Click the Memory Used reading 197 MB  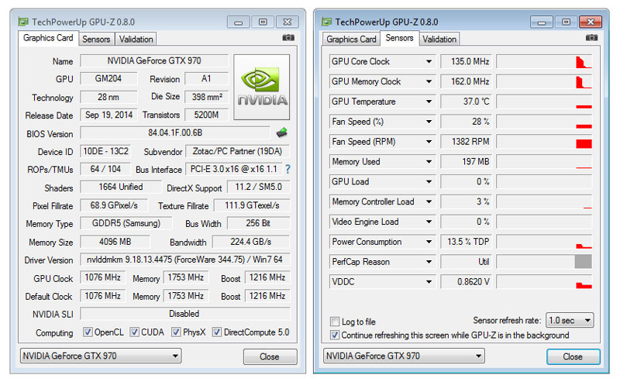pos(466,162)
